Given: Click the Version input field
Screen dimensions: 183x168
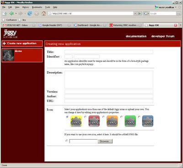Looking at the screenshot, I should coord(109,91).
